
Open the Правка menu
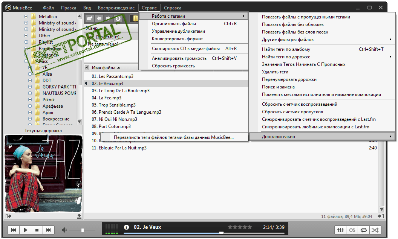click(69, 8)
